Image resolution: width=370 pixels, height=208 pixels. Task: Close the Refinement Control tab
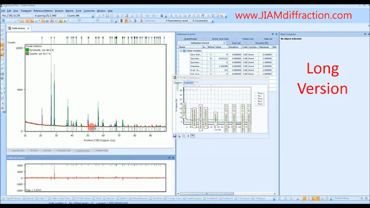tap(224, 43)
